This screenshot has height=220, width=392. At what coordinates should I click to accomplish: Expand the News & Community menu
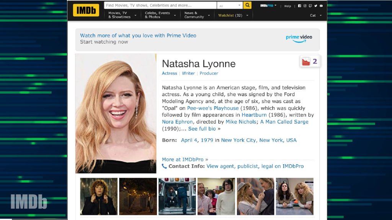point(197,15)
